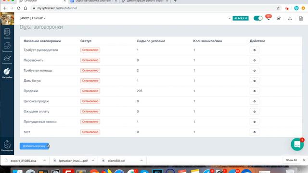Expand the project selector [46021] Frunze2

coord(32,18)
